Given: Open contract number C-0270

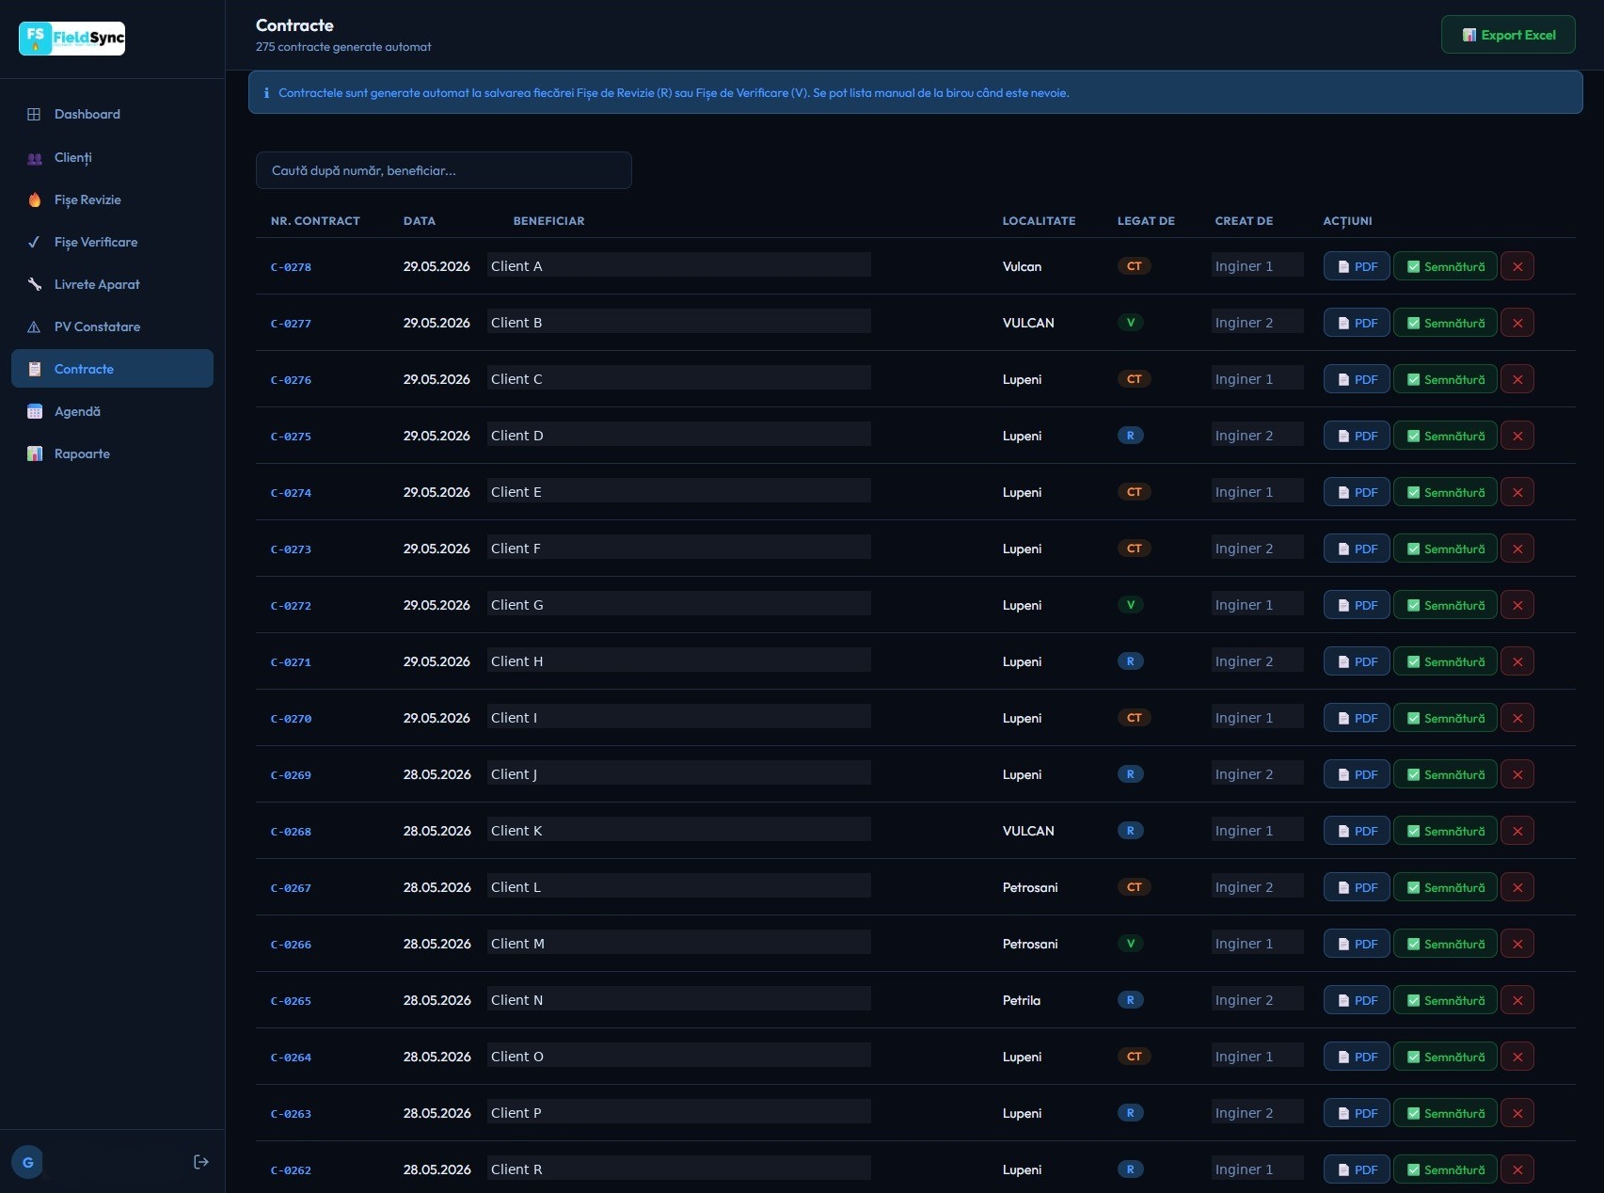Looking at the screenshot, I should click(291, 719).
